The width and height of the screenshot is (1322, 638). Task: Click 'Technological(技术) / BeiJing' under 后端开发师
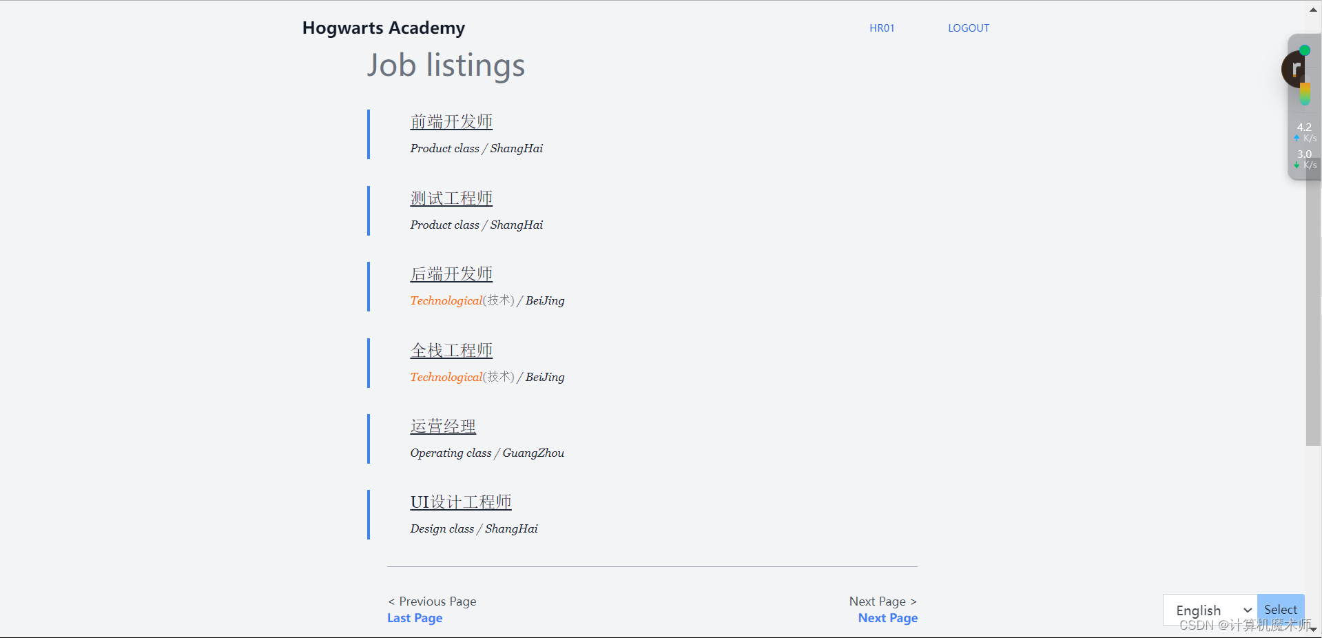click(487, 300)
